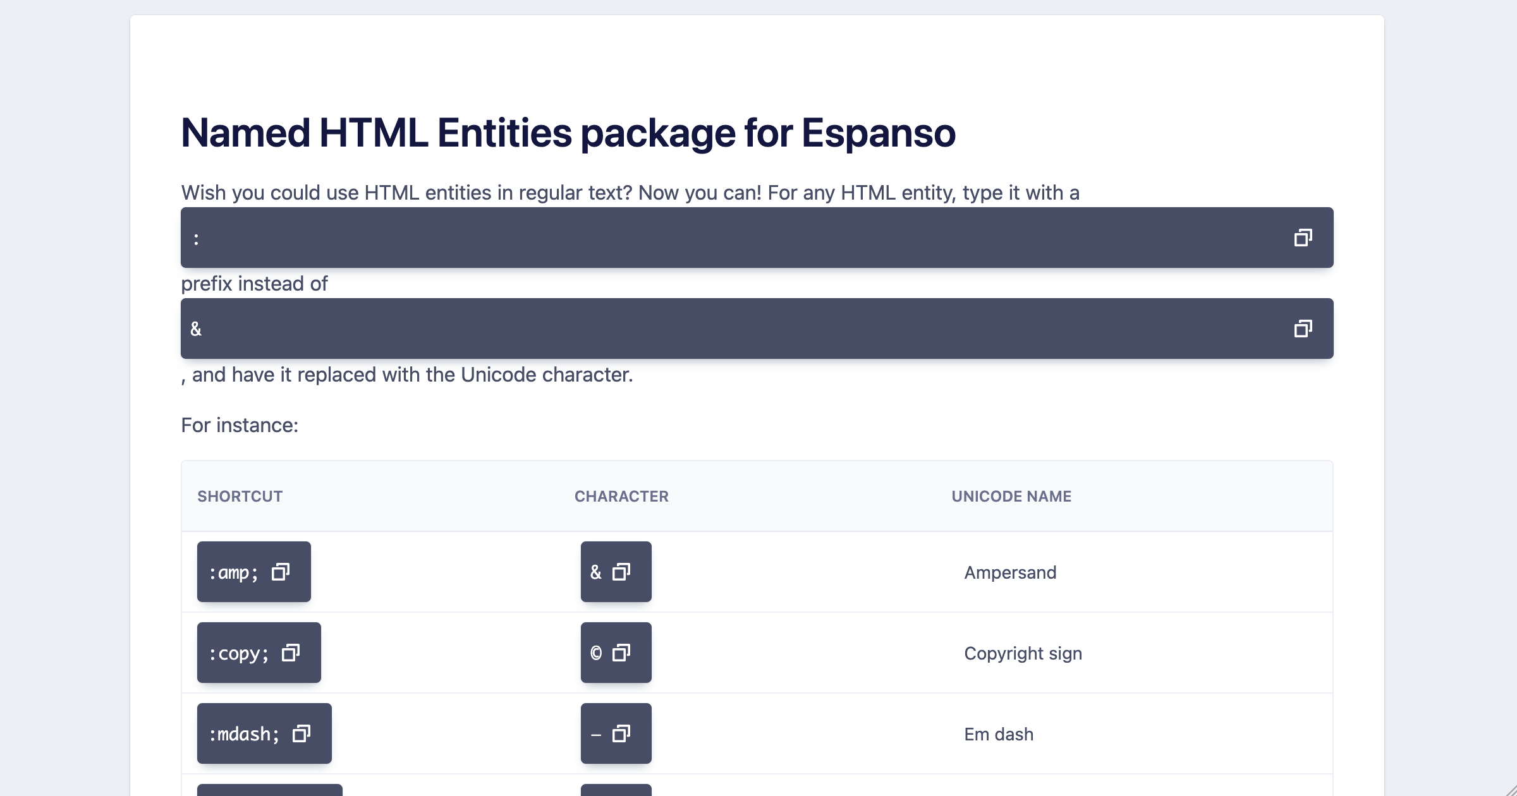This screenshot has width=1517, height=796.
Task: Click the ampersand character button
Action: pos(616,572)
